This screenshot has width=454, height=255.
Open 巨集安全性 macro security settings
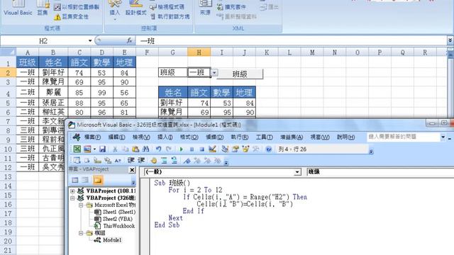pyautogui.click(x=71, y=17)
